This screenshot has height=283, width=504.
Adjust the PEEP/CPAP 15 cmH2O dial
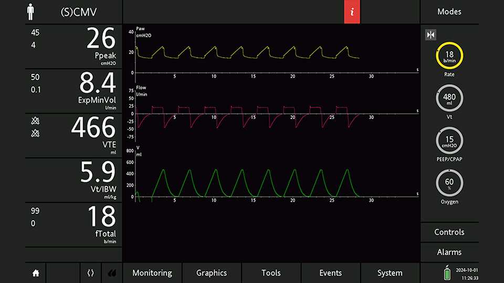(x=449, y=141)
